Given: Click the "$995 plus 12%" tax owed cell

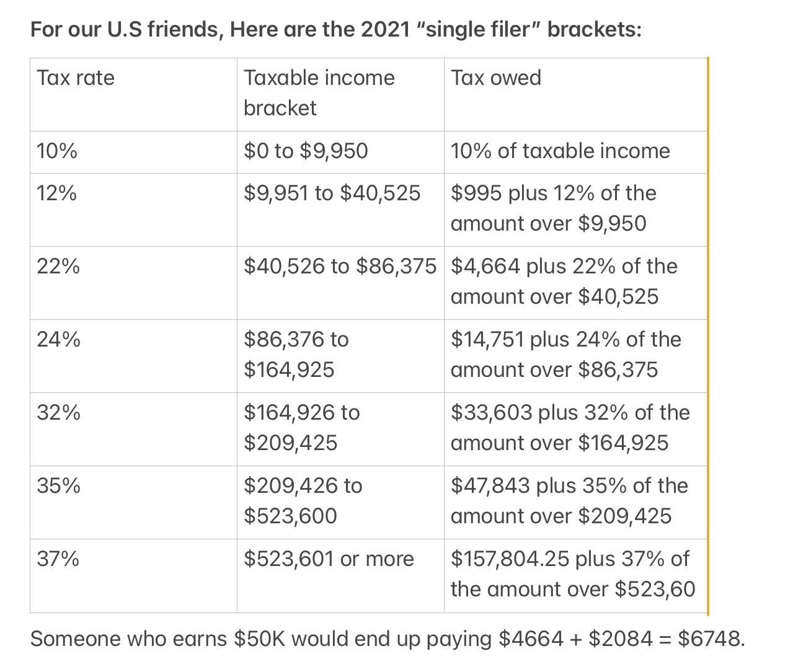Looking at the screenshot, I should [x=553, y=208].
